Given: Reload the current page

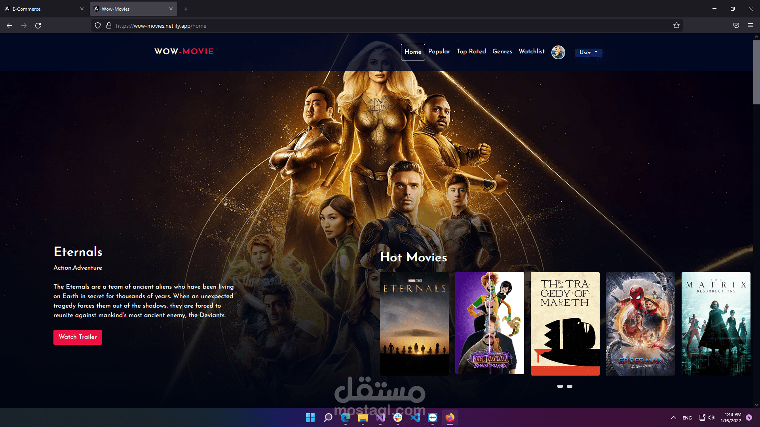Looking at the screenshot, I should 38,26.
